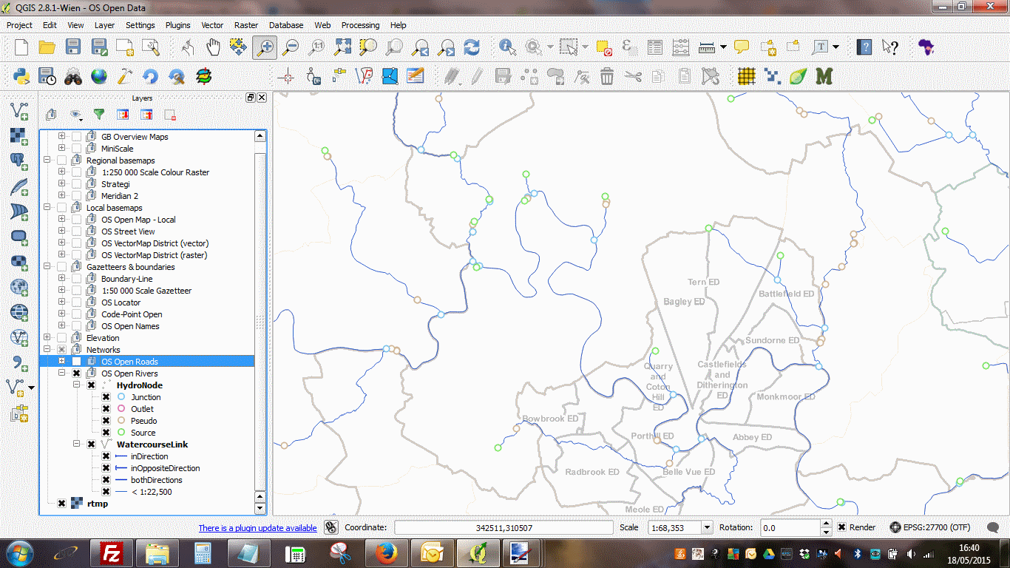Click 'There is a plugin update available' link
This screenshot has width=1010, height=568.
tap(257, 528)
